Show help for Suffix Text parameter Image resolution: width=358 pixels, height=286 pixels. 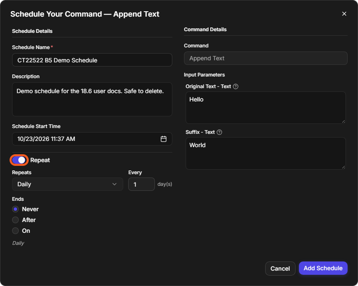click(219, 132)
